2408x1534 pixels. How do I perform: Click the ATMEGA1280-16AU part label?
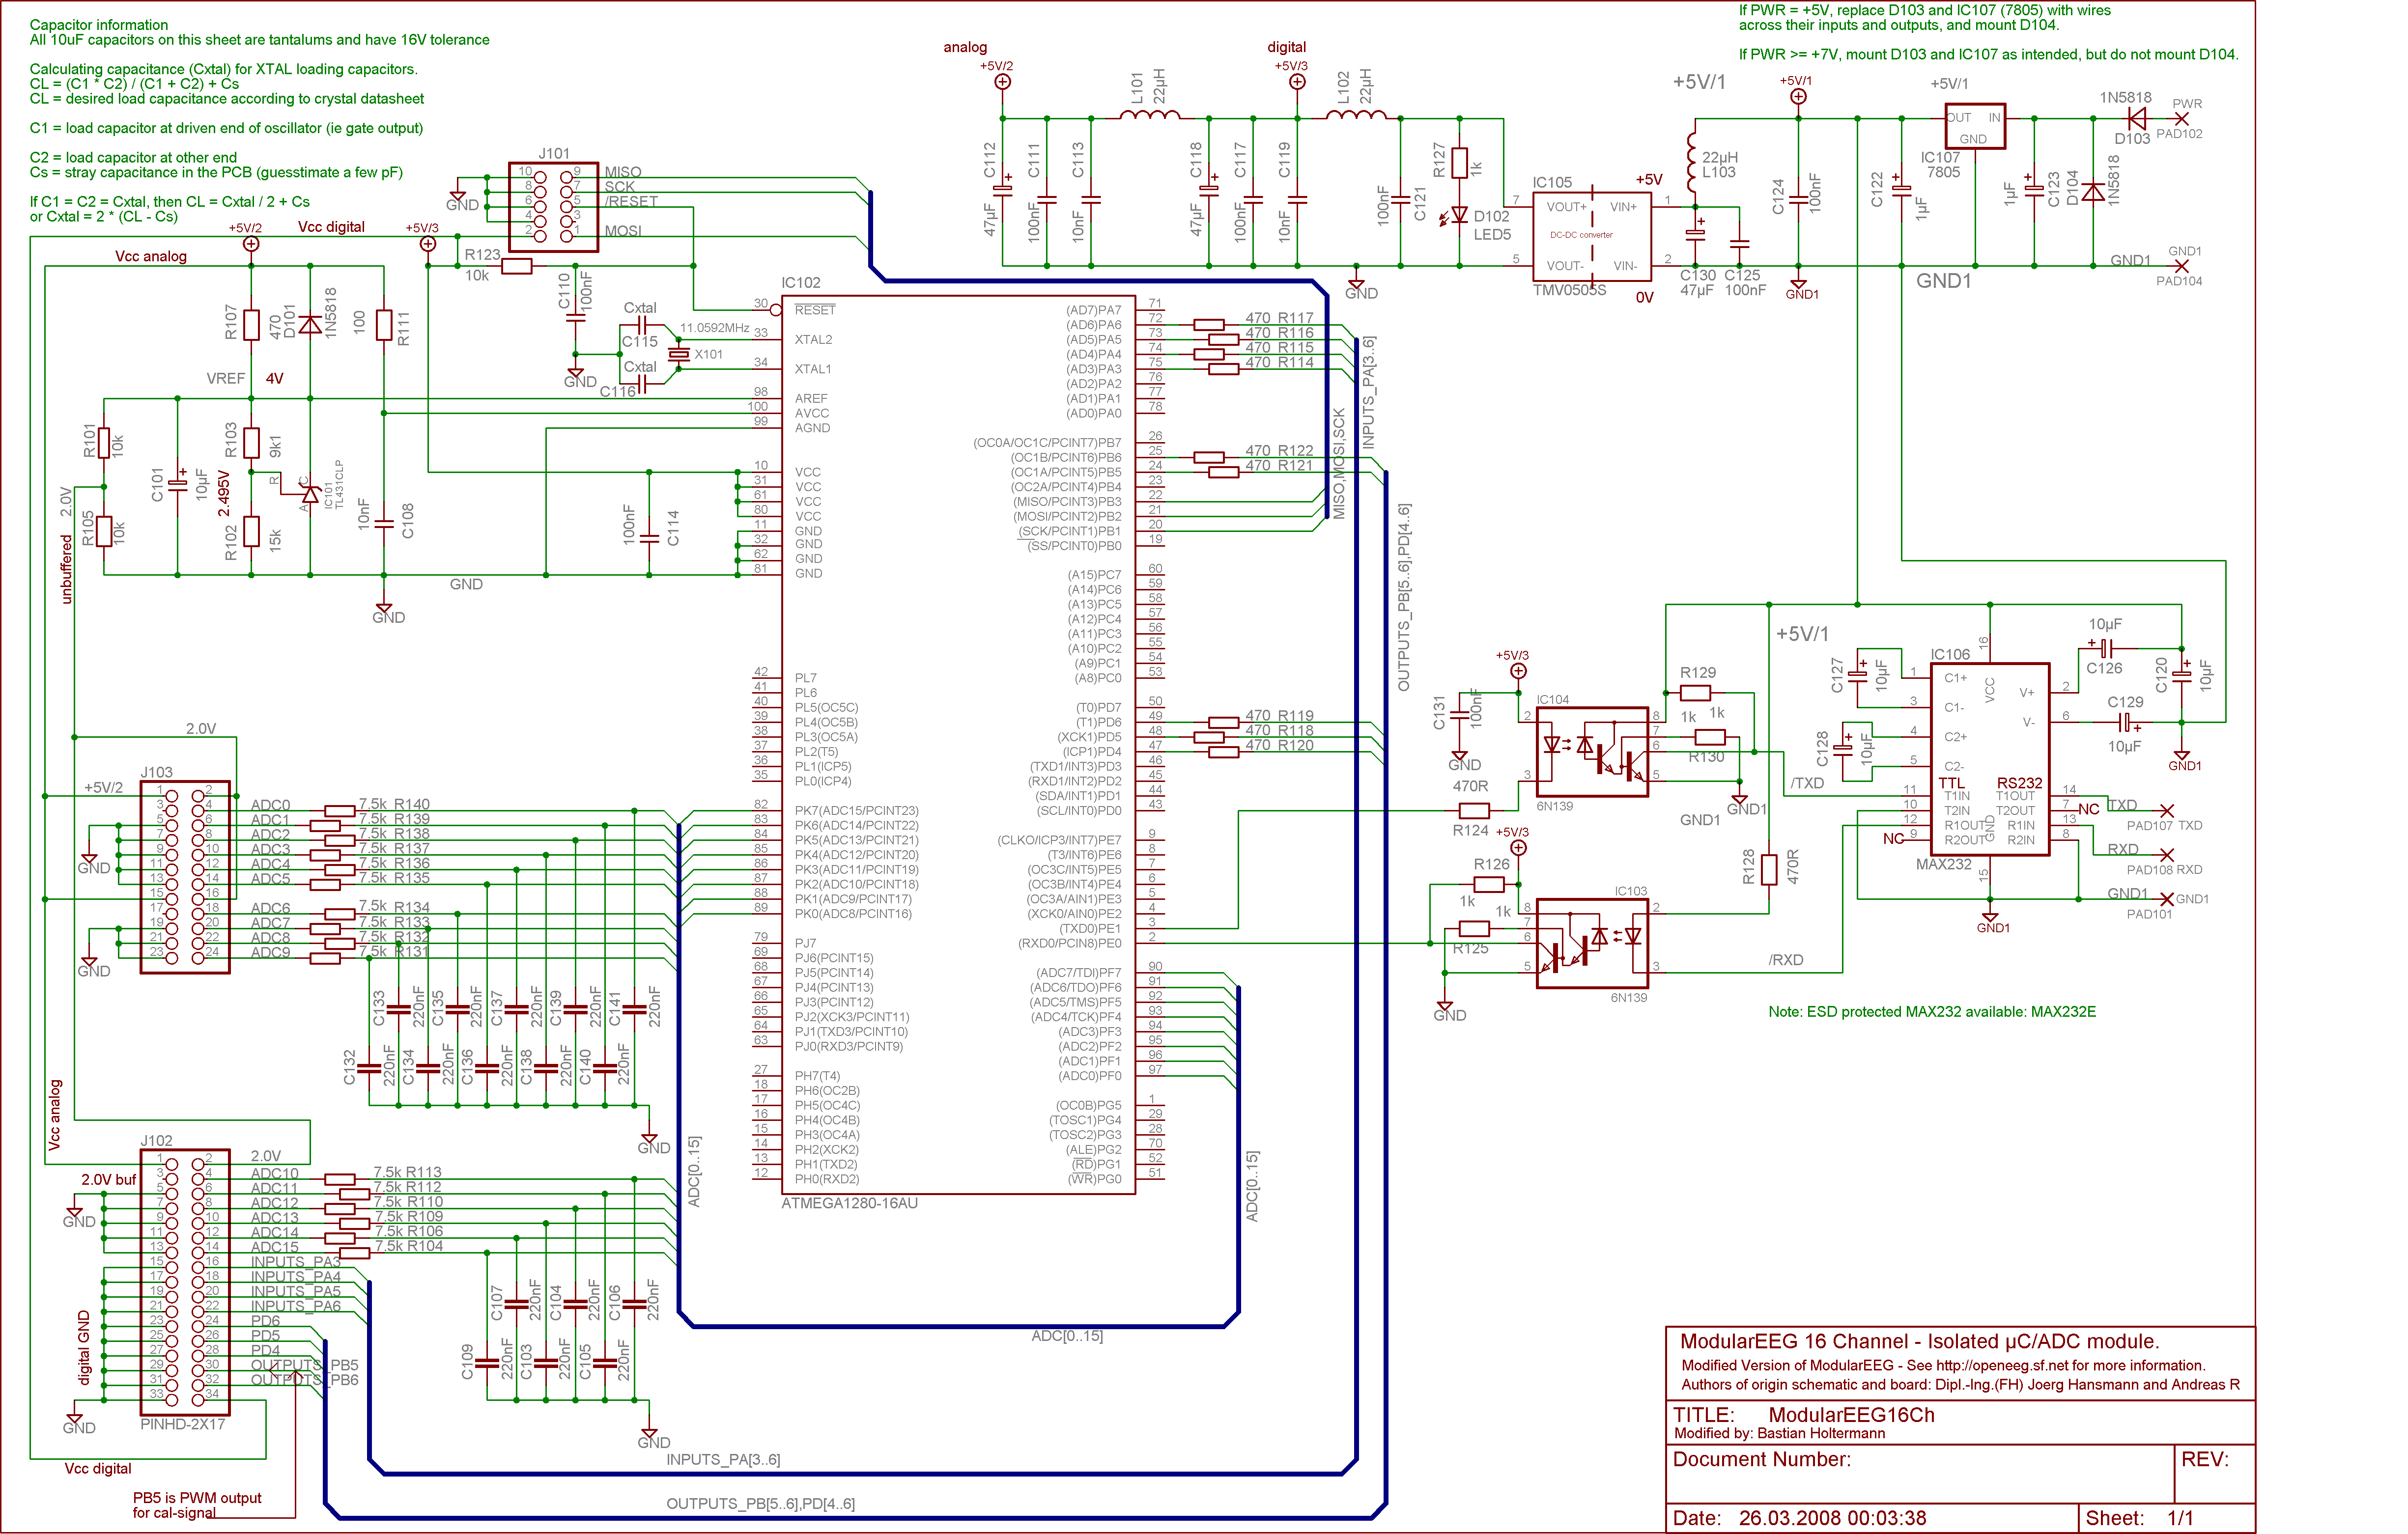coord(849,1203)
